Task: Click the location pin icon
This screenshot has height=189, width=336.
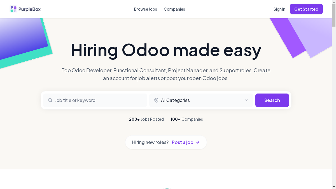Action: [156, 100]
